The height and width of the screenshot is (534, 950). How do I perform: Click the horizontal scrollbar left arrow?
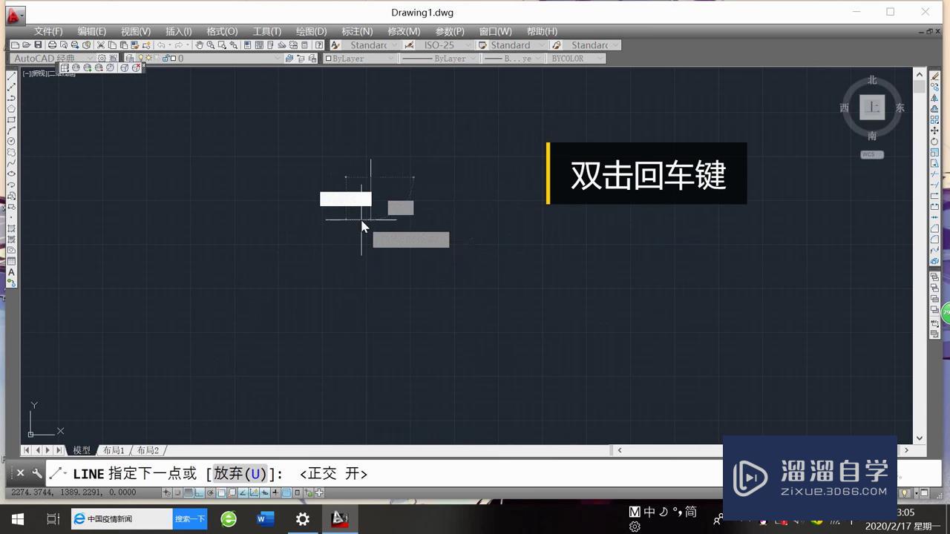(620, 449)
